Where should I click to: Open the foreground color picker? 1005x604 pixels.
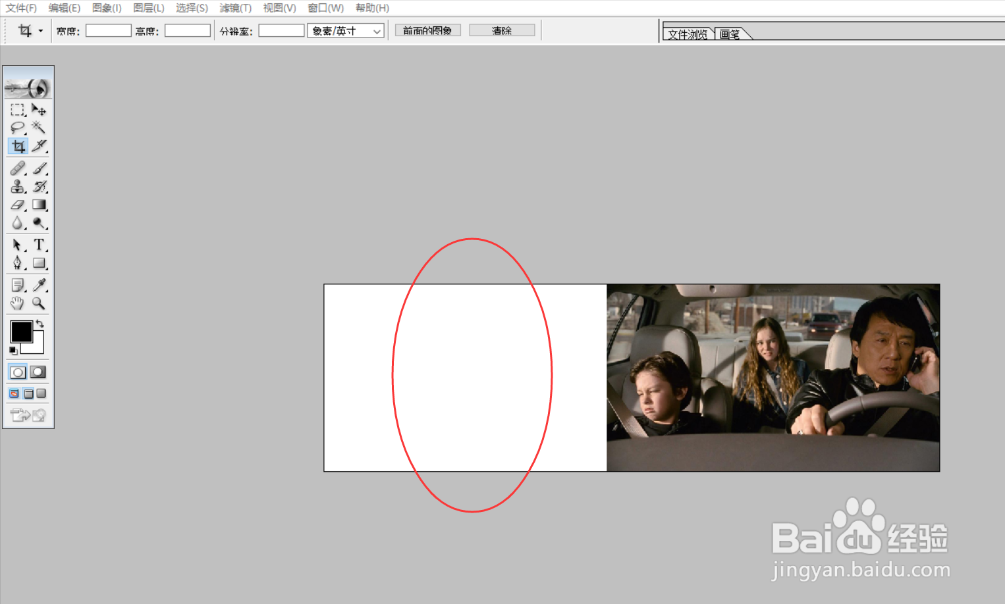(20, 330)
